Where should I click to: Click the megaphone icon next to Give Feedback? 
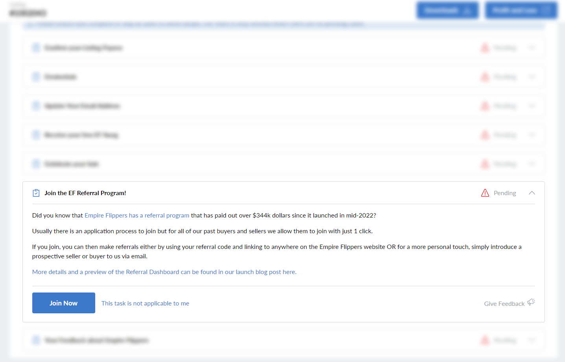(531, 302)
